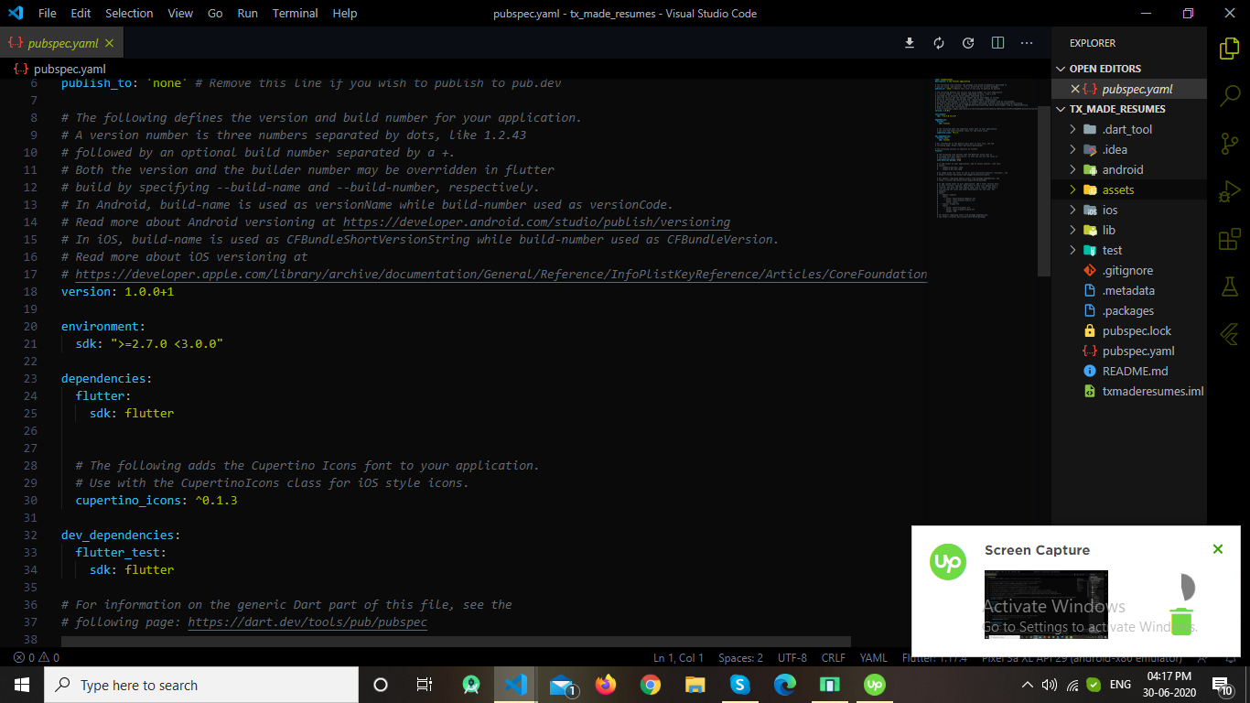Screen dimensions: 1250x703
Task: Click the YAML language mode in status bar
Action: [873, 657]
